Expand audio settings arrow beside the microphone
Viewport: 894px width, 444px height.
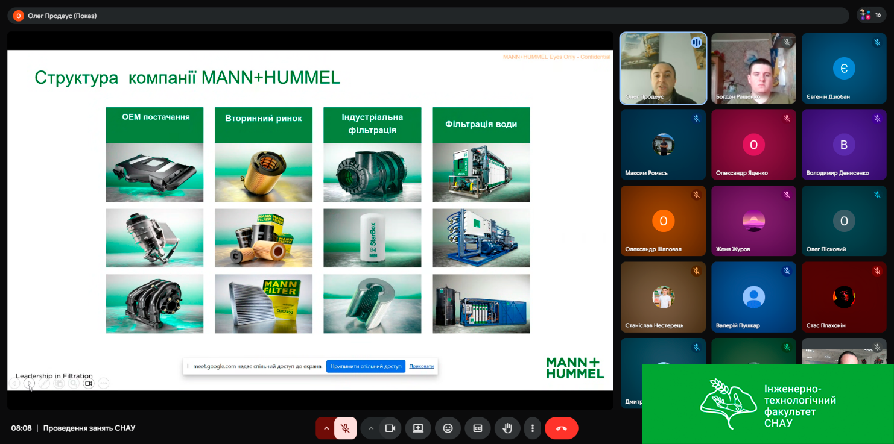tap(326, 428)
